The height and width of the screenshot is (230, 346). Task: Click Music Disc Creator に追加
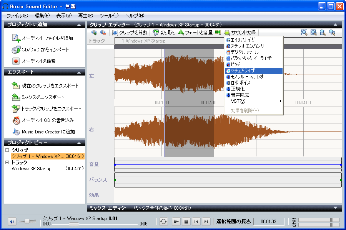pos(44,132)
